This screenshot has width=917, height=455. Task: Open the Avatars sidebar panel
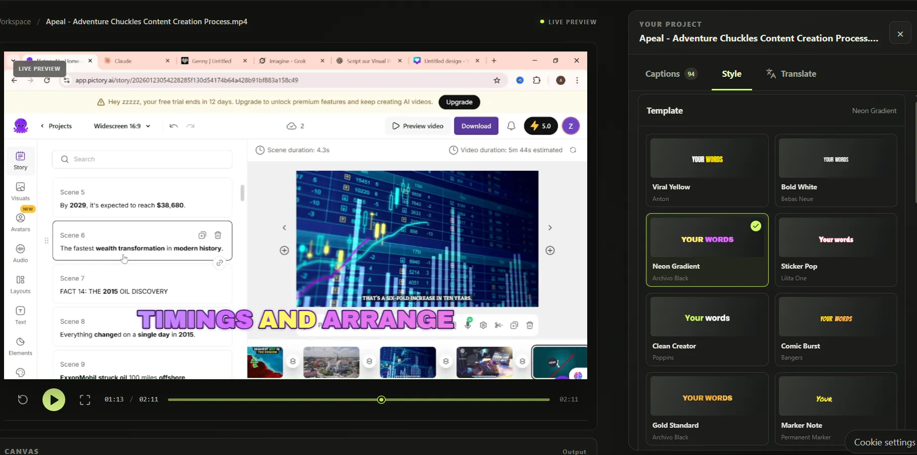[x=21, y=222]
